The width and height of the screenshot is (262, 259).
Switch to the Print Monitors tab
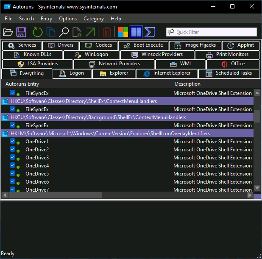[227, 55]
